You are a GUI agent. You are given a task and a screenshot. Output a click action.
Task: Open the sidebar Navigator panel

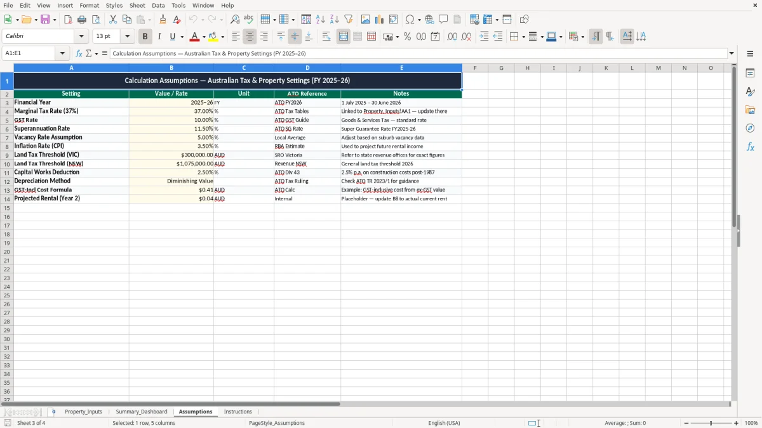click(x=750, y=128)
